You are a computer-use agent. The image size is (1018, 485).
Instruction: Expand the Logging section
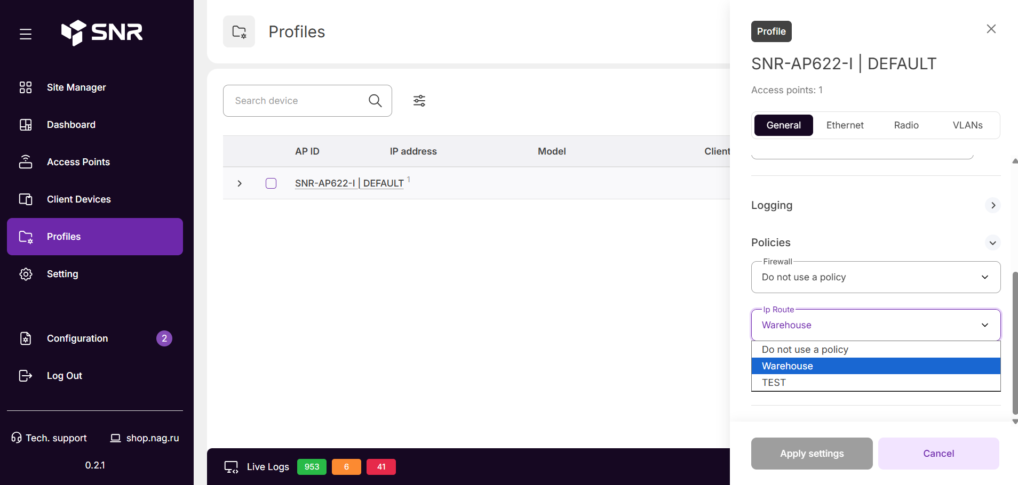[993, 205]
